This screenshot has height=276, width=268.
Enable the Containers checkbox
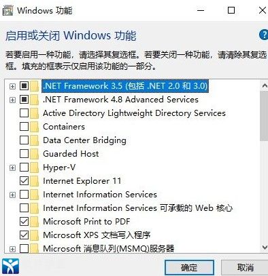click(x=24, y=127)
